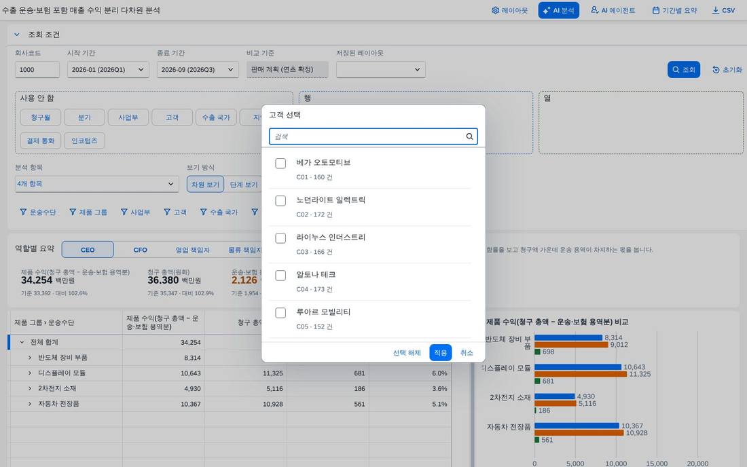747x467 pixels.
Task: Collapse the 전체 합계 row
Action: [x=22, y=342]
